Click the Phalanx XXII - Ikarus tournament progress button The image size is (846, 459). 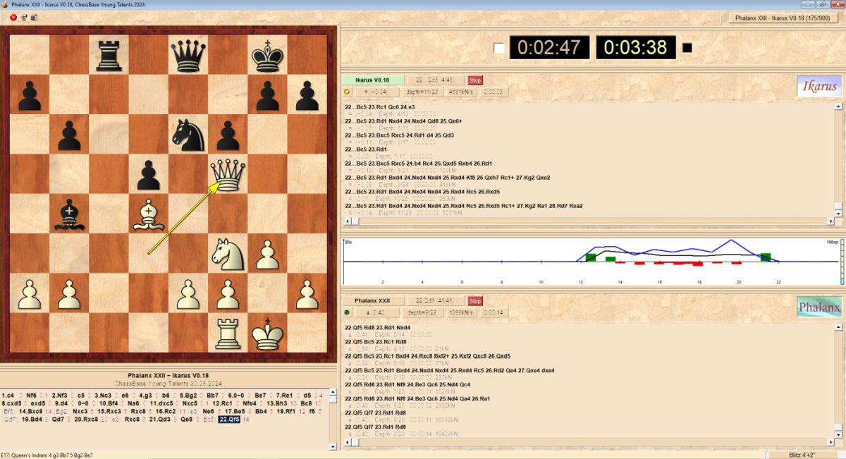click(x=784, y=18)
